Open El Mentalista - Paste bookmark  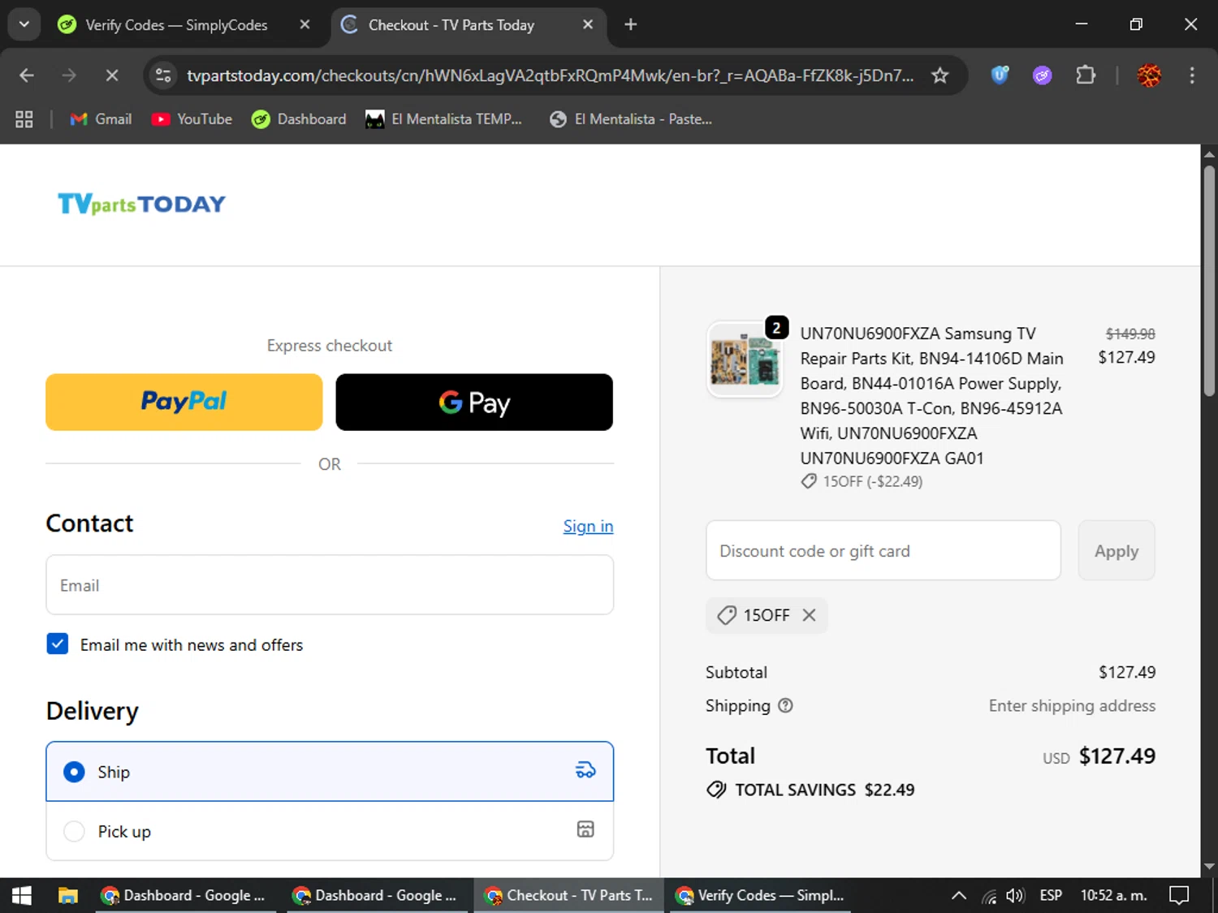tap(630, 119)
